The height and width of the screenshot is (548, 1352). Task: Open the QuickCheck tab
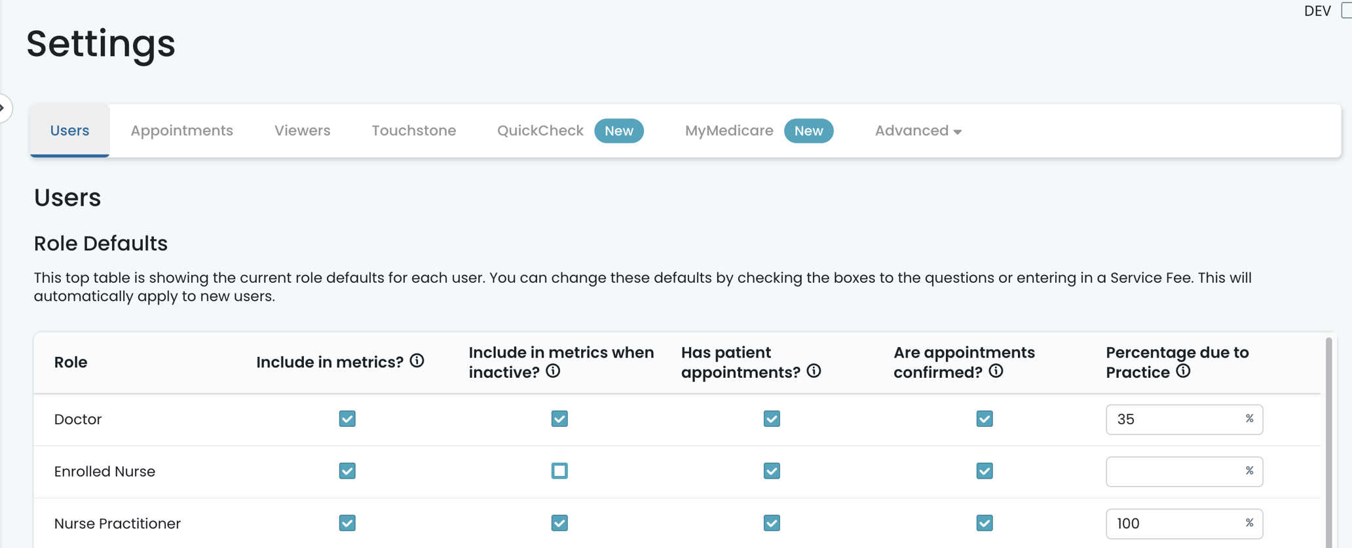click(540, 131)
